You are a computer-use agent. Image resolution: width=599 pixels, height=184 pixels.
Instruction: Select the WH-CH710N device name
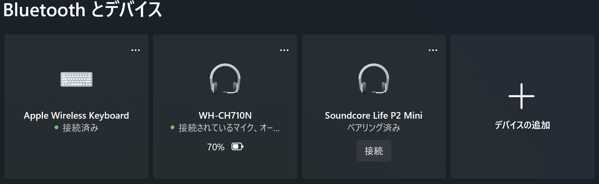(225, 115)
